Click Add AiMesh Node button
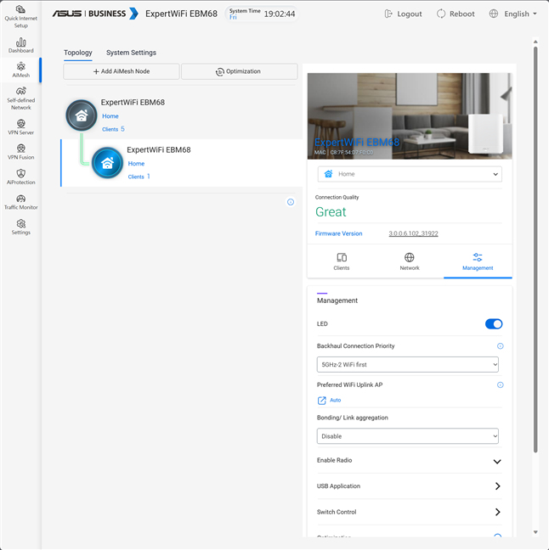549x550 pixels. [x=122, y=71]
